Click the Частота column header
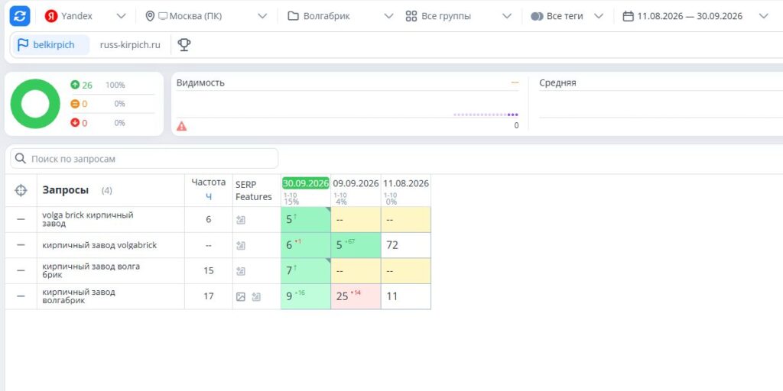This screenshot has height=391, width=783. pyautogui.click(x=209, y=182)
